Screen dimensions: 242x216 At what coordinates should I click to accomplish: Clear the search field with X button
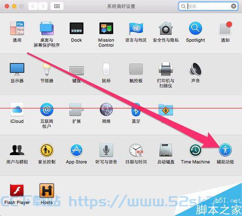[234, 6]
